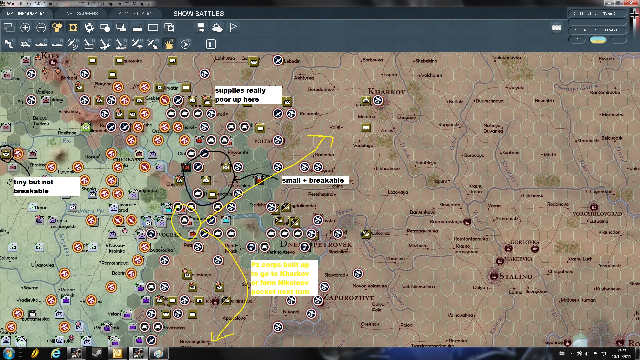Zoom out the map with minus icon

(41, 27)
